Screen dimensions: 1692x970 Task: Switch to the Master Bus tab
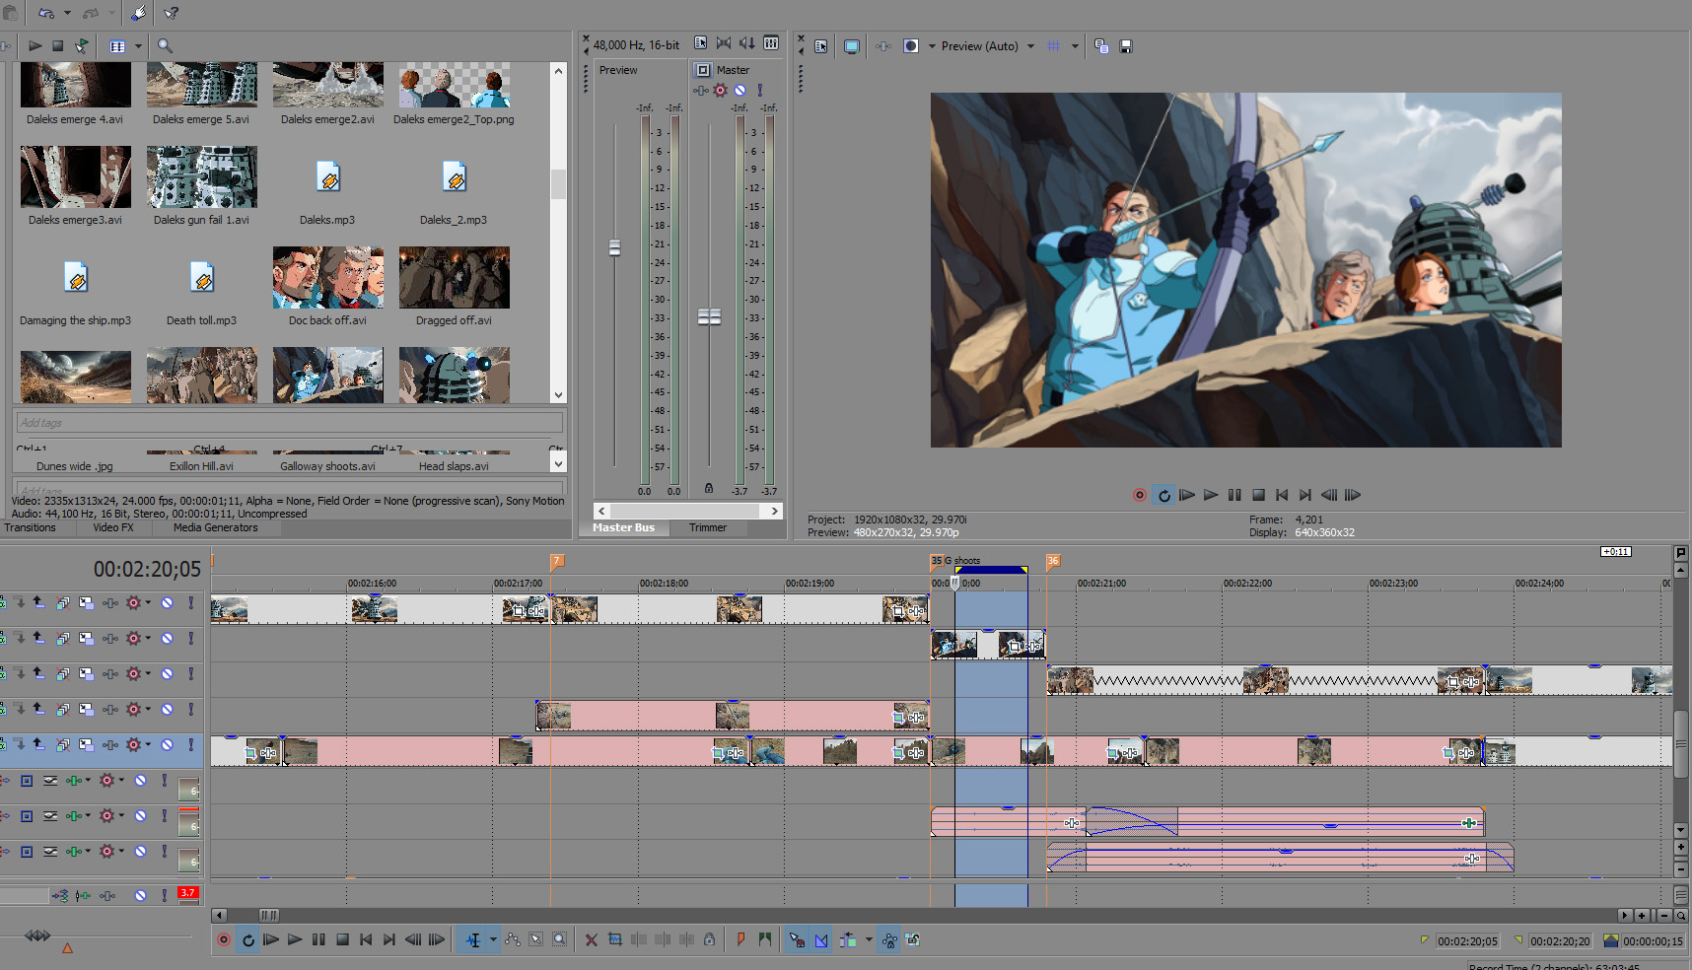click(623, 528)
